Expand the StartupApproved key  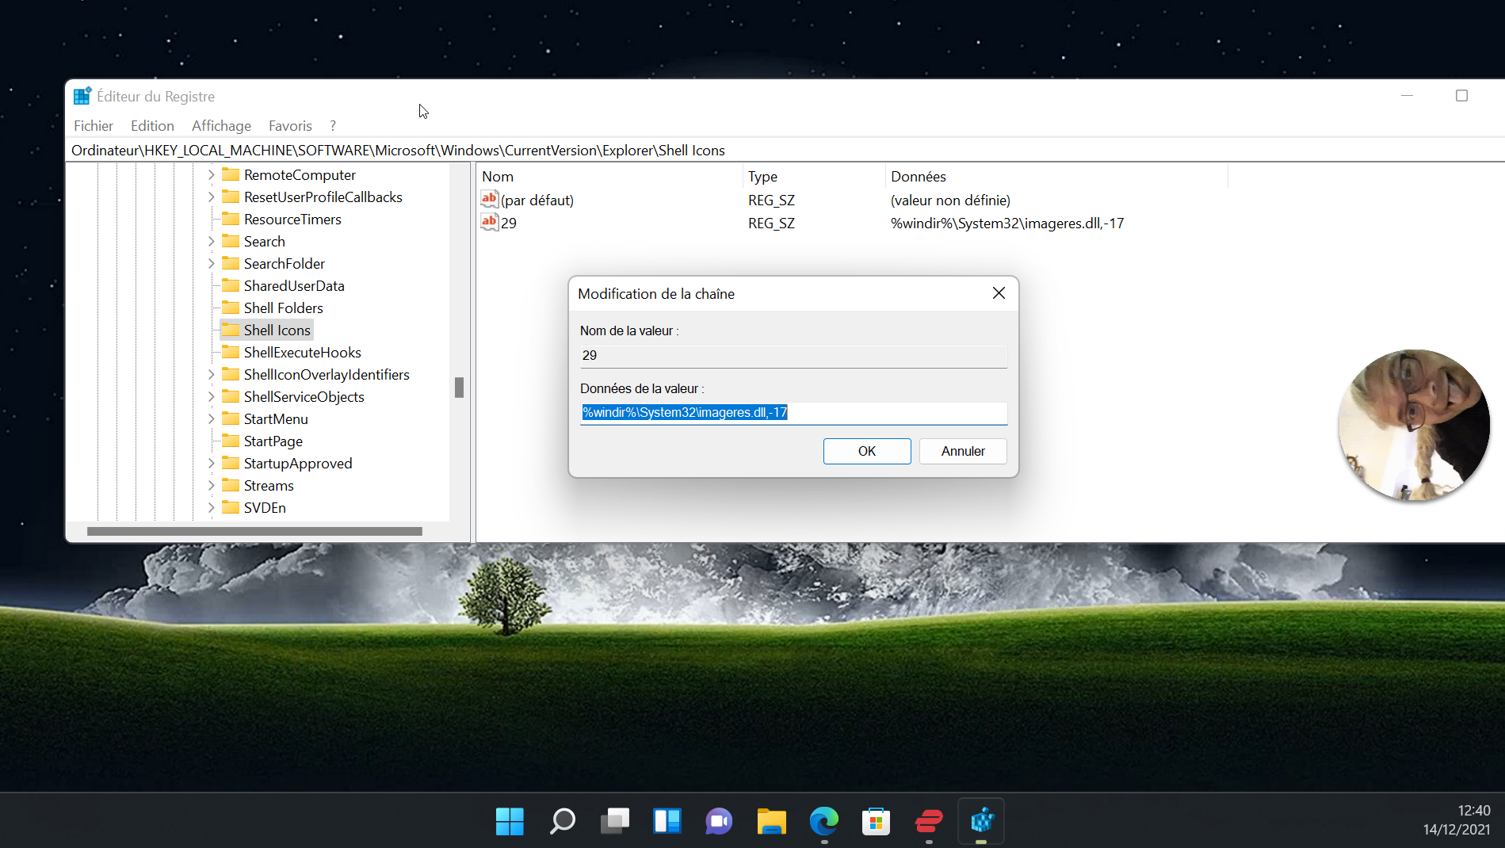[211, 463]
